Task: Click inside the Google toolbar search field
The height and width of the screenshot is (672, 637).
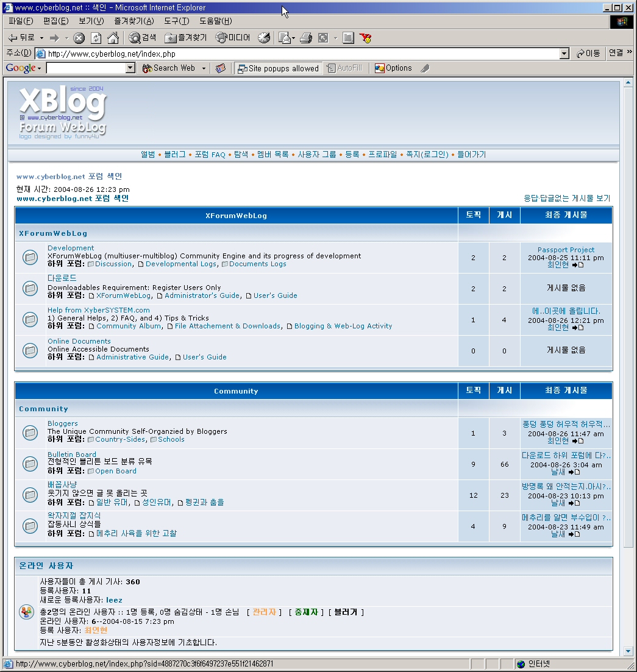Action: pos(85,68)
